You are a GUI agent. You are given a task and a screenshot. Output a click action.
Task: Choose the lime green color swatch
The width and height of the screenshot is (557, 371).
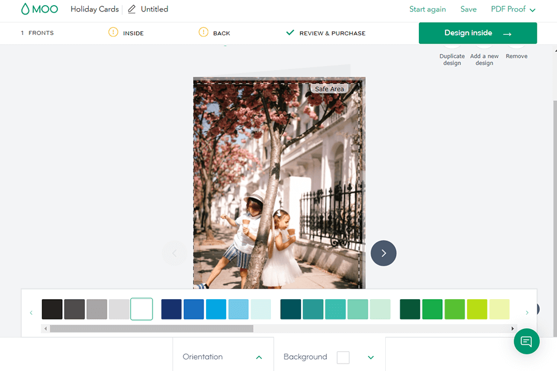coord(455,309)
